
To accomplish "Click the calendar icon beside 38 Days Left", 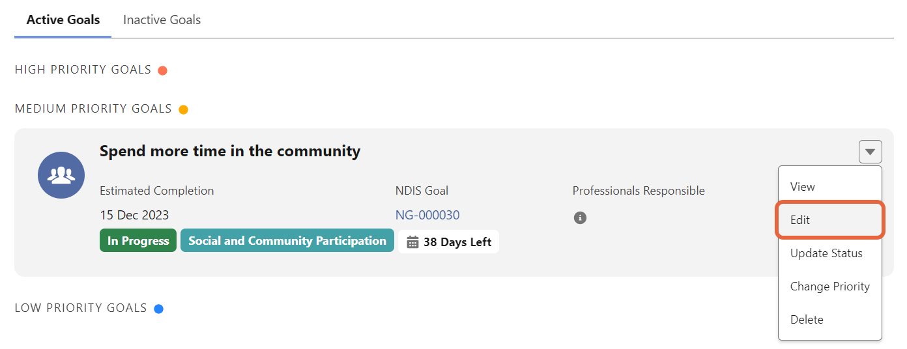I will point(412,242).
